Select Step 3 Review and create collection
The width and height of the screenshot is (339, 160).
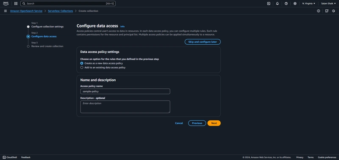coord(47,46)
